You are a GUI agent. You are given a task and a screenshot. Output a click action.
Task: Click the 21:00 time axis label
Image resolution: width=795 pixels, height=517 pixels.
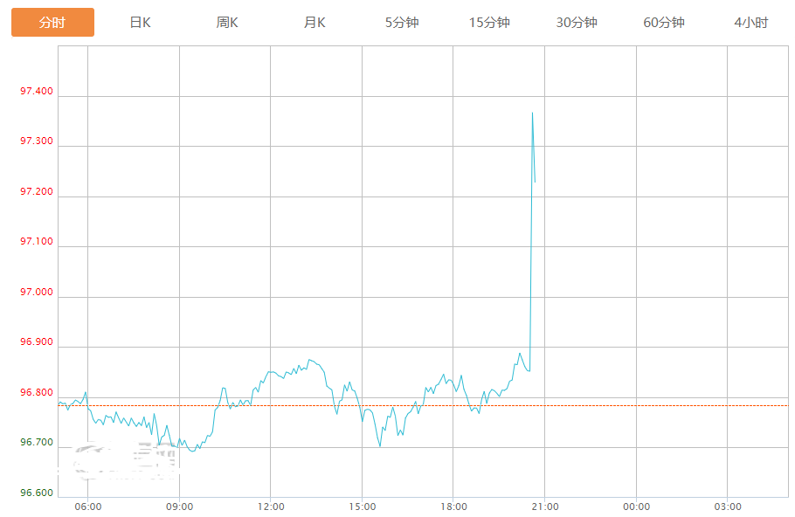tap(544, 507)
